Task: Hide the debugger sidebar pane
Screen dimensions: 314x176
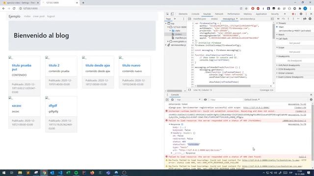Action: click(x=272, y=19)
